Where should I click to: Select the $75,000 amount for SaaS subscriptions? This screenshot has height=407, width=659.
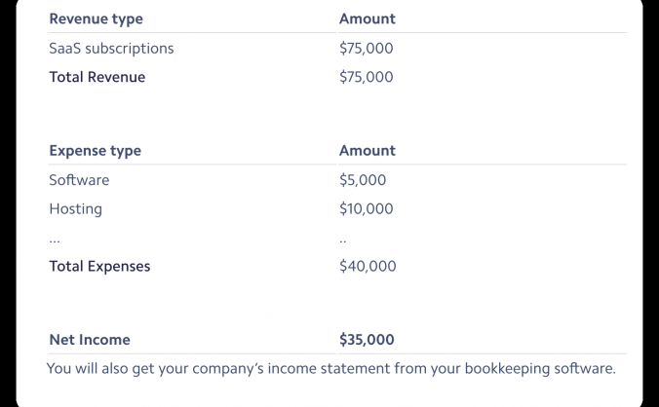tap(366, 48)
